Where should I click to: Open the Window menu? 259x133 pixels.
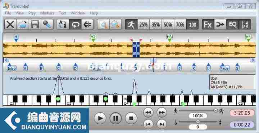(x=78, y=13)
